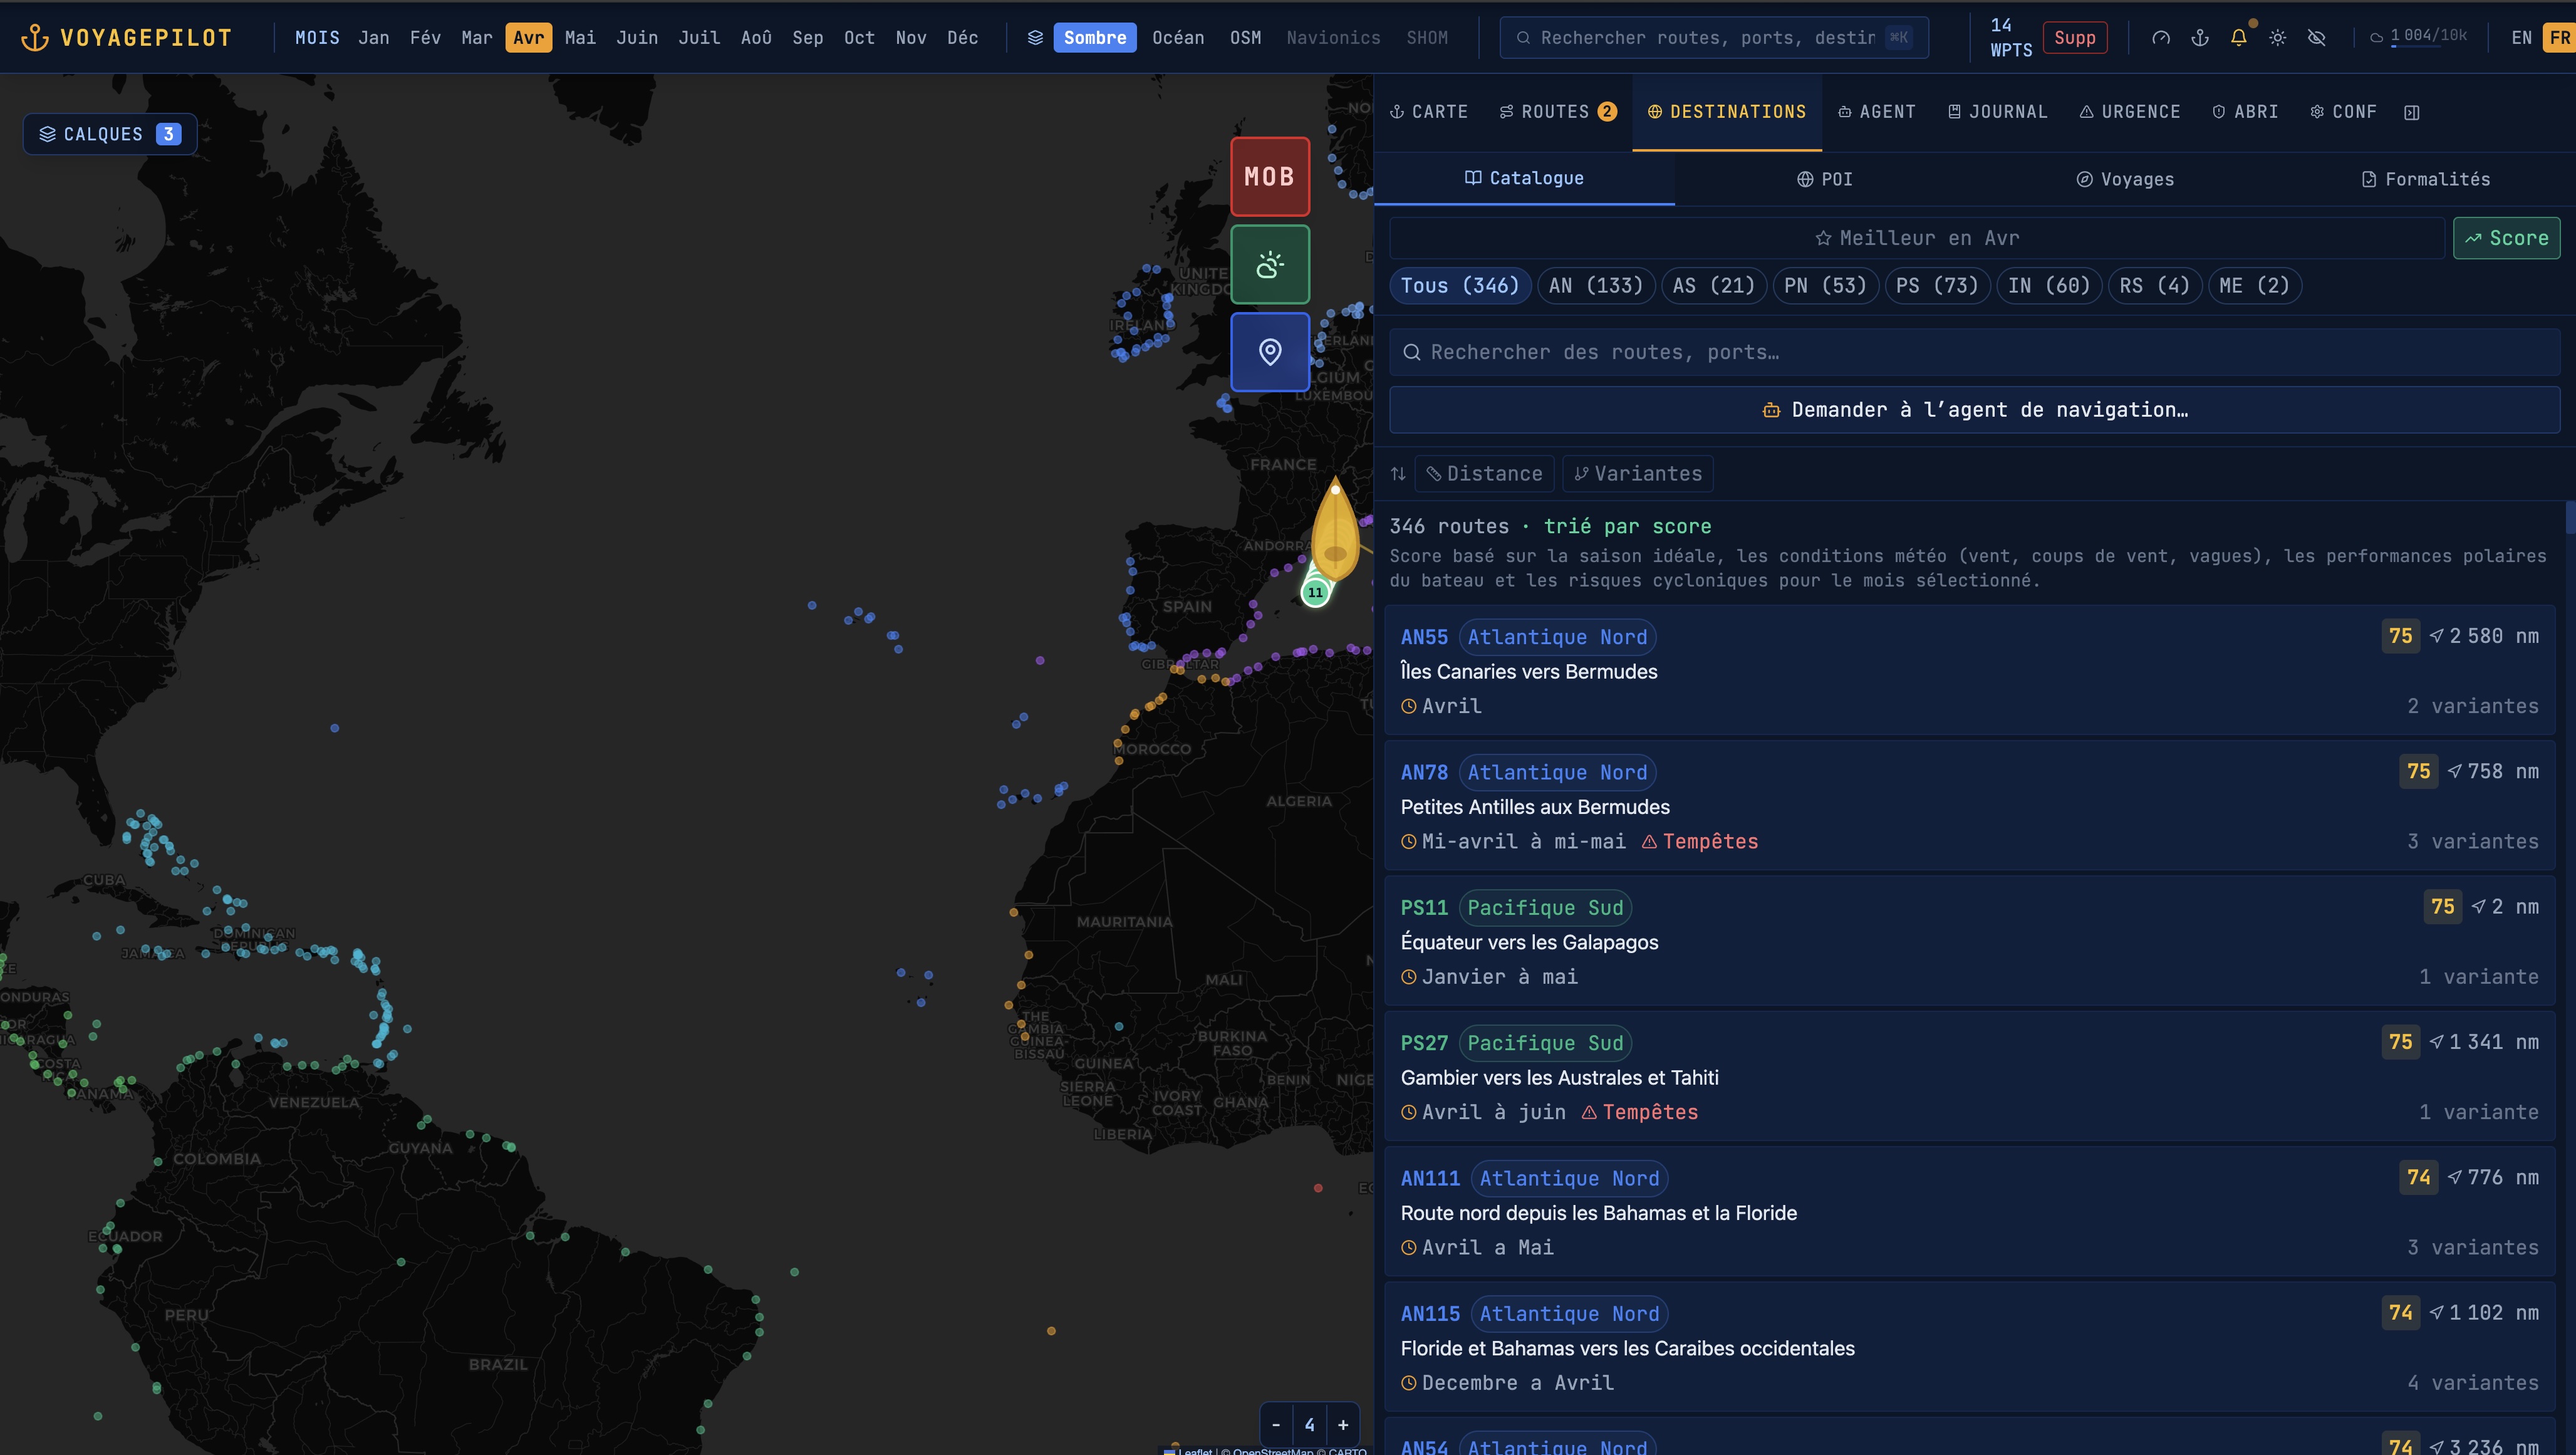Toggle the crossed-eye visibility icon

pos(2316,38)
